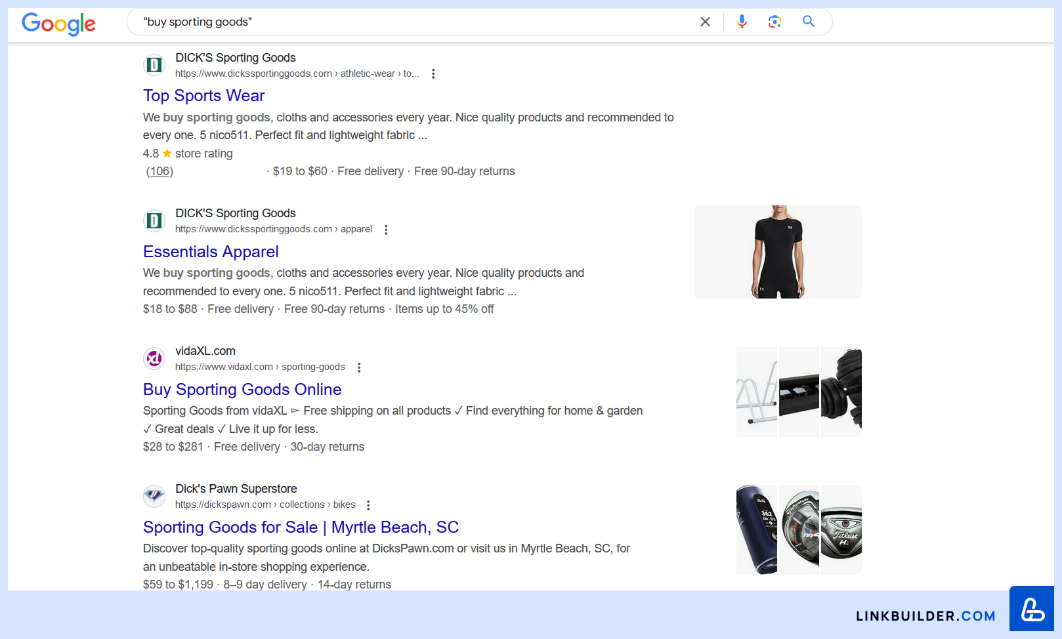The image size is (1062, 639).
Task: Click DICK'S favicon beside Top Sports Wear result
Action: pyautogui.click(x=154, y=65)
